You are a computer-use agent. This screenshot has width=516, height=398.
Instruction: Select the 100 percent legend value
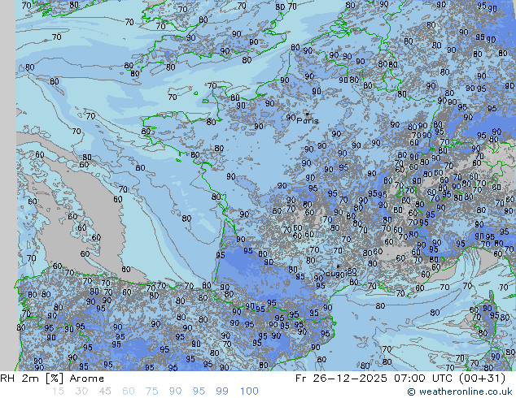[249, 392]
